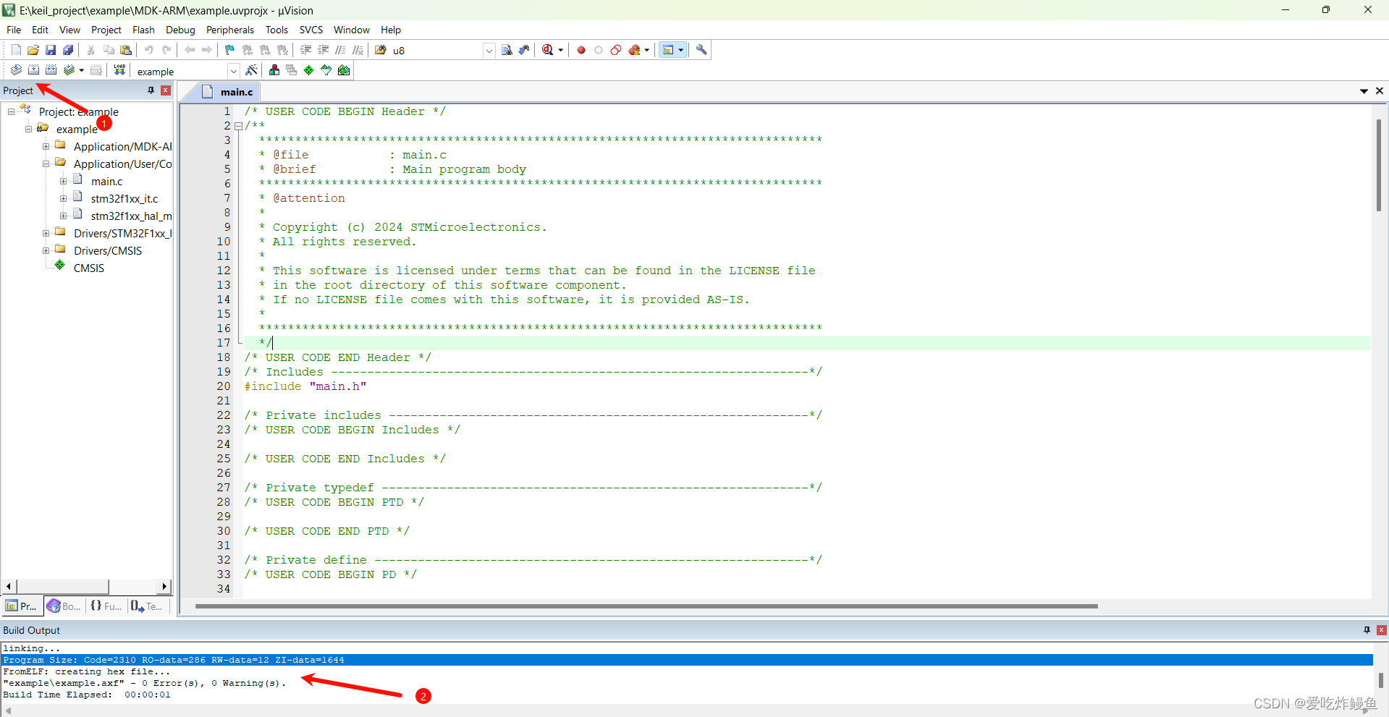Open the Batch Build dropdown arrow
The width and height of the screenshot is (1389, 717).
click(x=81, y=70)
